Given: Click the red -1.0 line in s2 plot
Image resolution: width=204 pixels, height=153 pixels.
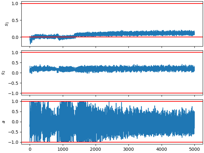Looking at the screenshot, I should pyautogui.click(x=112, y=93).
